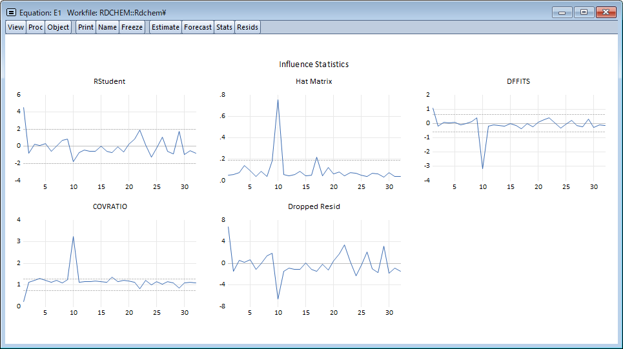The width and height of the screenshot is (623, 349).
Task: Select the COVRATIO graph title
Action: point(110,206)
